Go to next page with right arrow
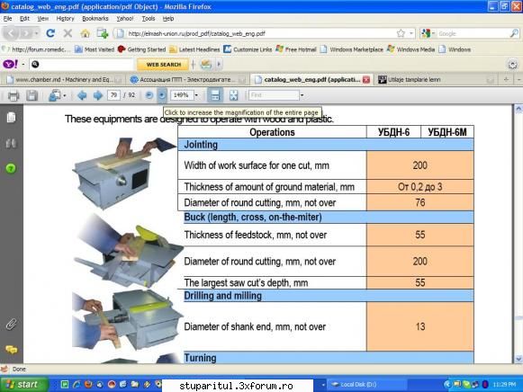 point(97,96)
